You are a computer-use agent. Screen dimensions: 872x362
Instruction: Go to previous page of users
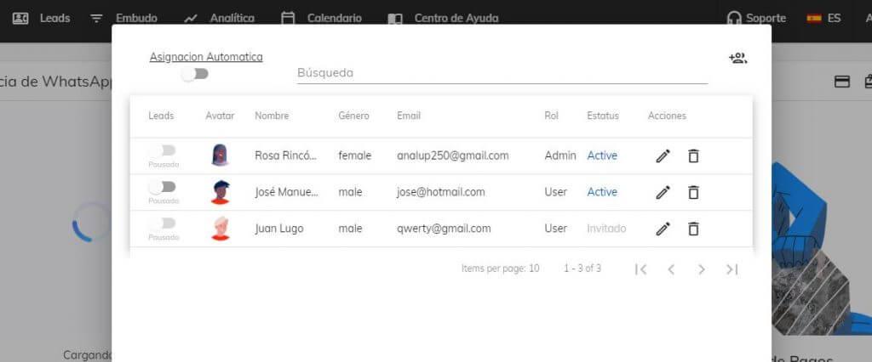pos(671,269)
